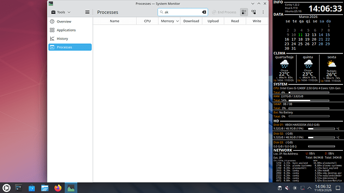Sort processes by Name column
Viewport: 344px width, 193px height.
[x=115, y=21]
